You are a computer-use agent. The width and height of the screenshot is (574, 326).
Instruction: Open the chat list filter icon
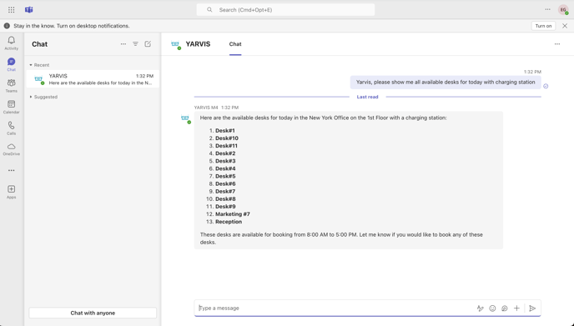(135, 44)
